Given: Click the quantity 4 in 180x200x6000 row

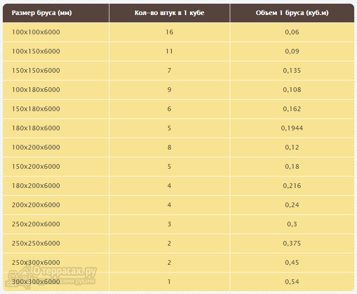Looking at the screenshot, I should (169, 186).
